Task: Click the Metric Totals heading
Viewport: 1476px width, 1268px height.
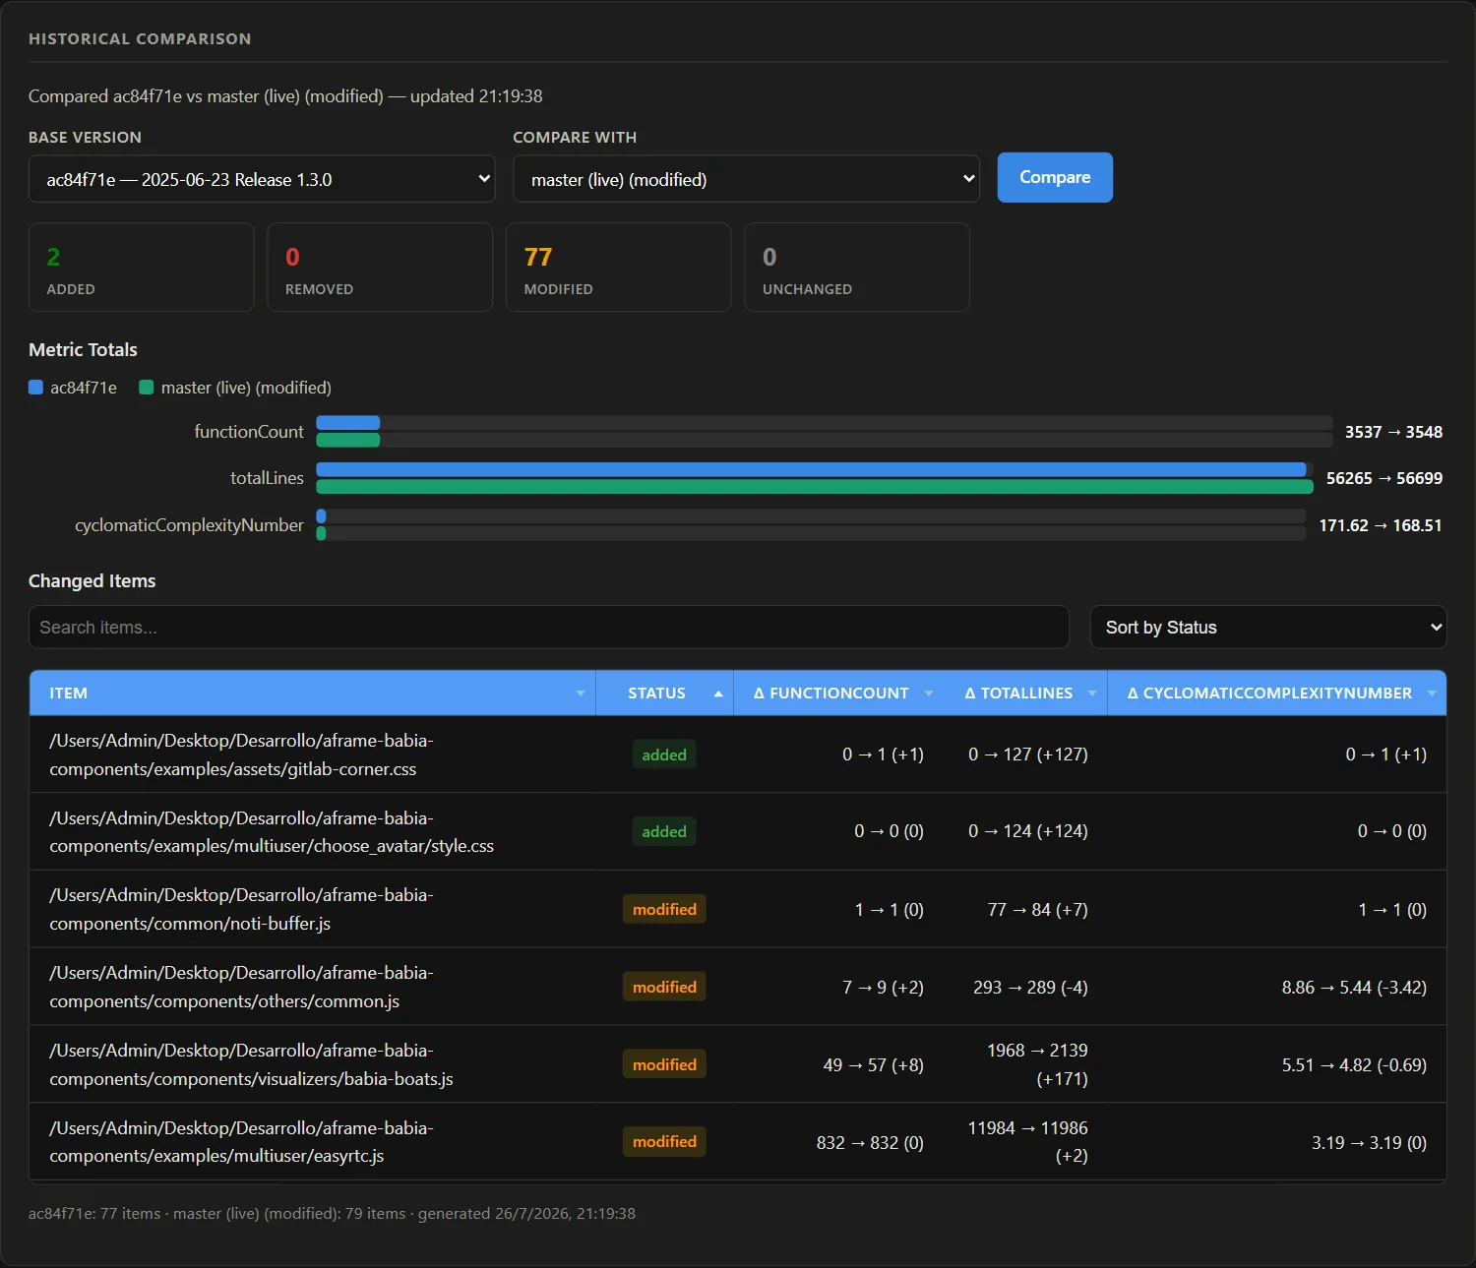Action: tap(83, 350)
